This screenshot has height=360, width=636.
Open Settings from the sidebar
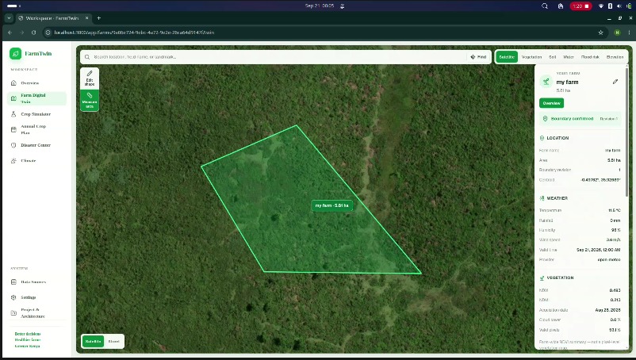tap(36, 297)
